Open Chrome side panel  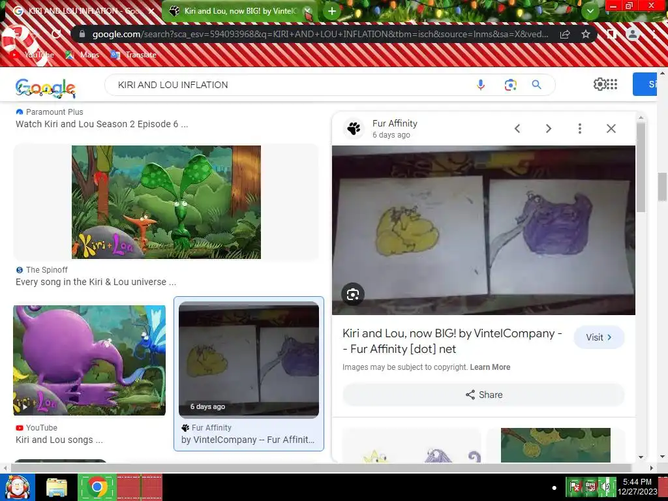pos(612,34)
